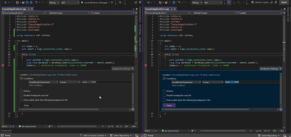
Task: Click 'Add condition' link in left settings
Action: [35, 85]
